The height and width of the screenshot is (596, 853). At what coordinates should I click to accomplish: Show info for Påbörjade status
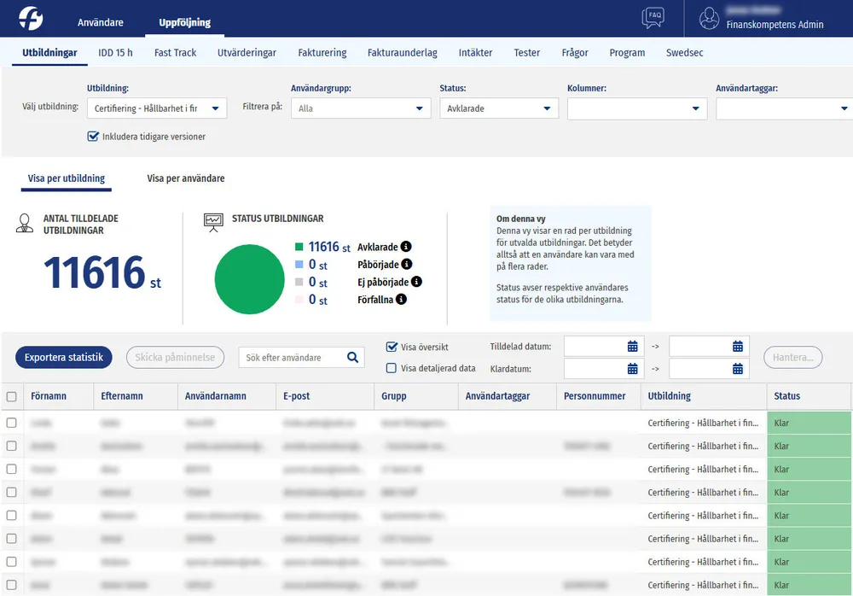[x=406, y=264]
